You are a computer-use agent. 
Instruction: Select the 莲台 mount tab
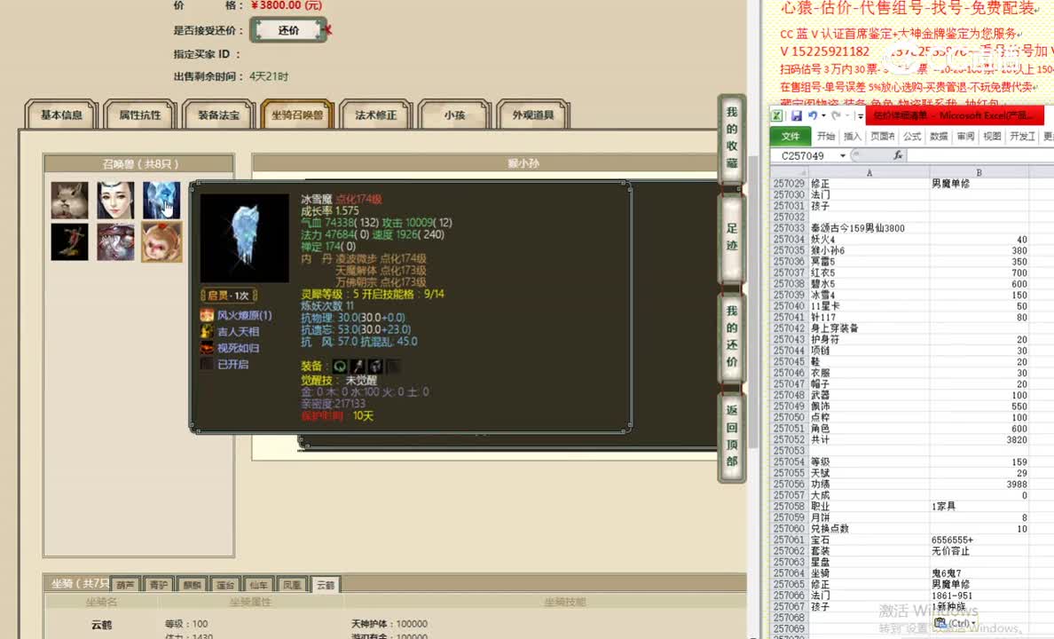point(225,585)
